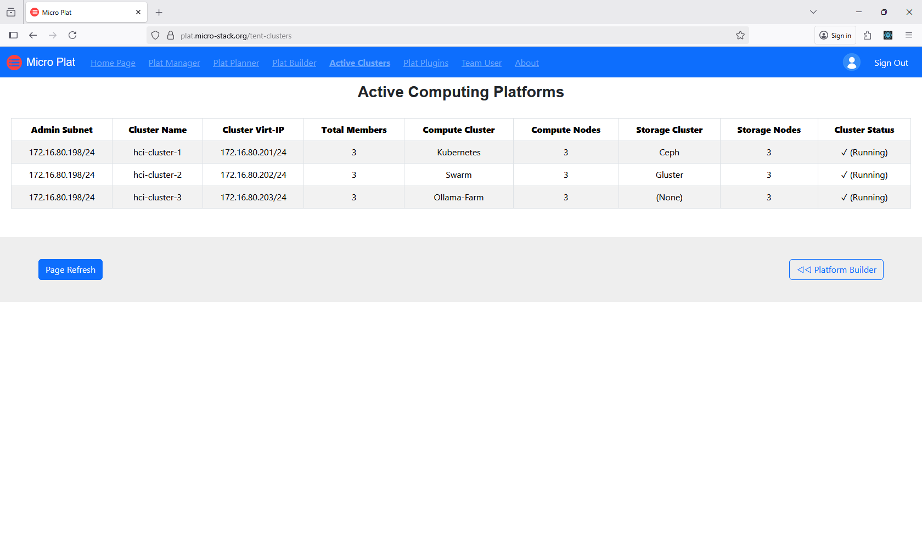The image size is (922, 550).
Task: Open the browser extensions puzzle icon
Action: [868, 35]
